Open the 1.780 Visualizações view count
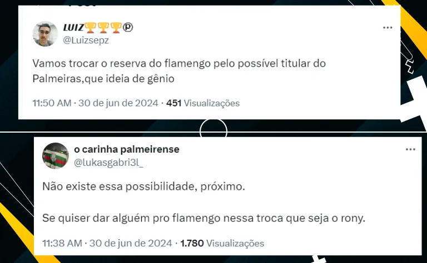 [222, 243]
